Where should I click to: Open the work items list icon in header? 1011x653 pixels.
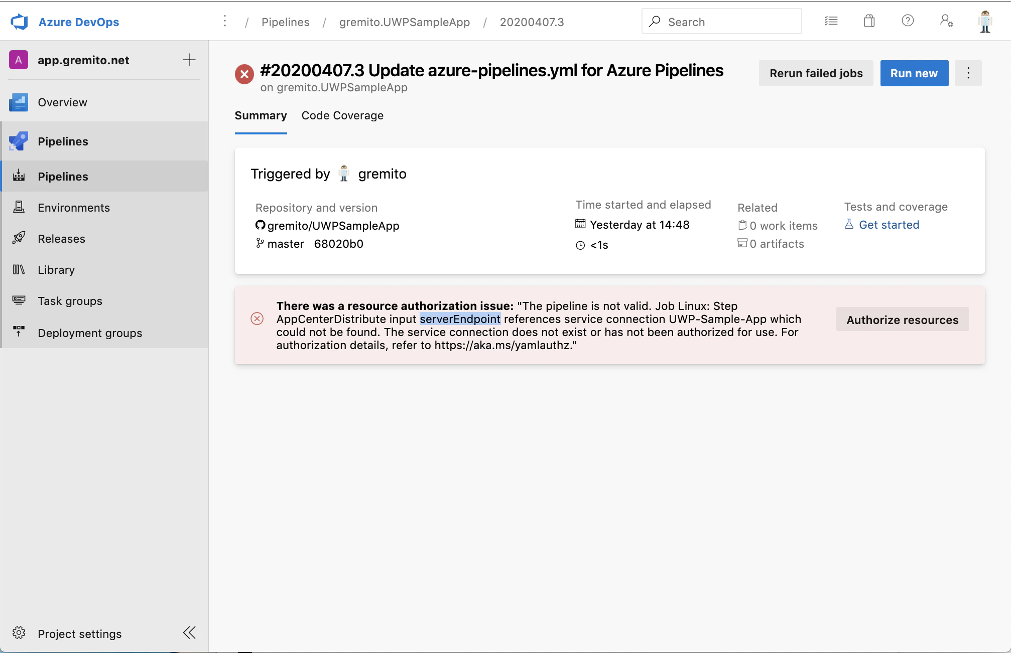click(x=831, y=21)
